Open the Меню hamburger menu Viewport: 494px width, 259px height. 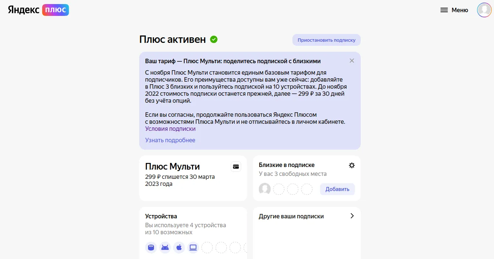click(454, 10)
